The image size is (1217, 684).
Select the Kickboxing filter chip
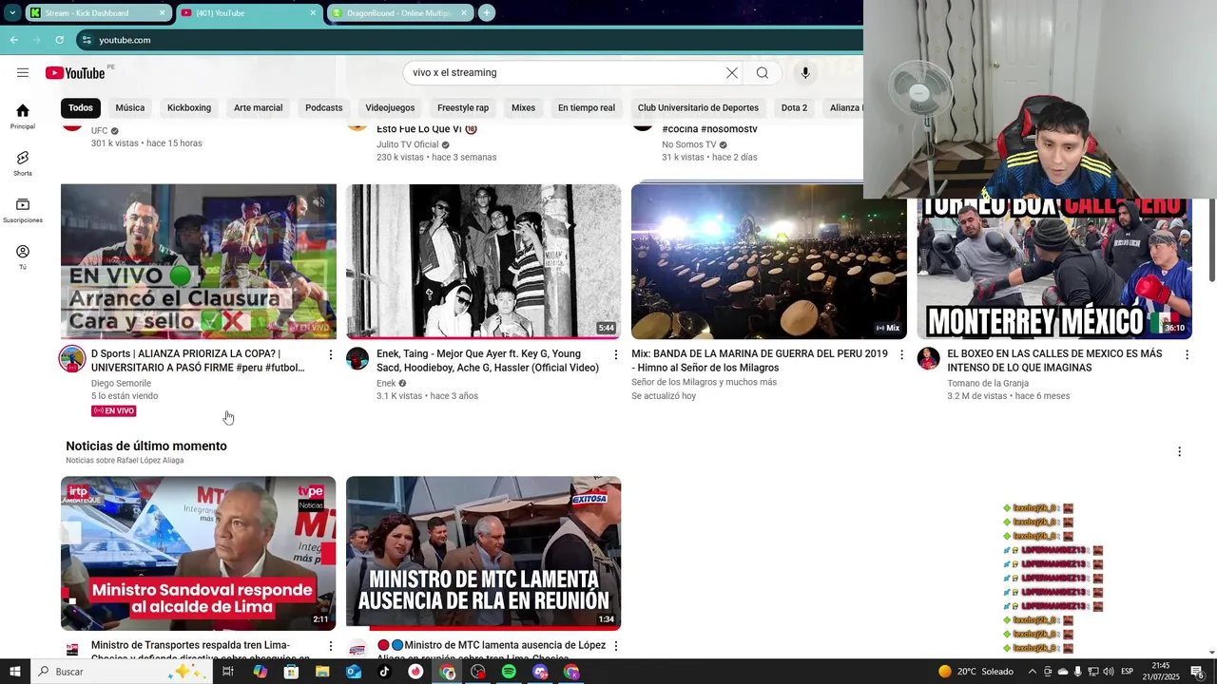[x=189, y=107]
